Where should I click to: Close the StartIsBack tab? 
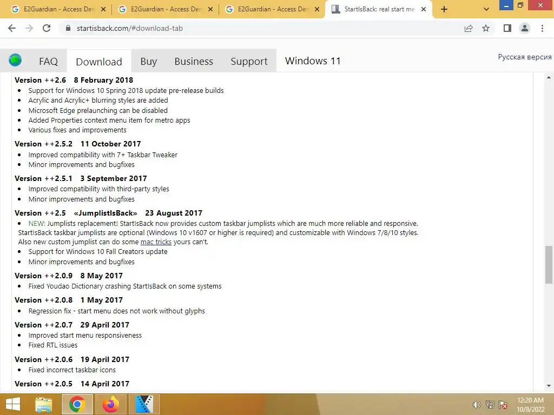[x=424, y=10]
